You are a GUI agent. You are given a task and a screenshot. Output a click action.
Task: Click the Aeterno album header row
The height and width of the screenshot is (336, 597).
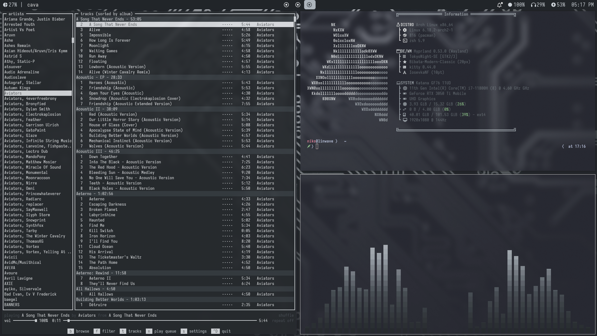point(95,194)
